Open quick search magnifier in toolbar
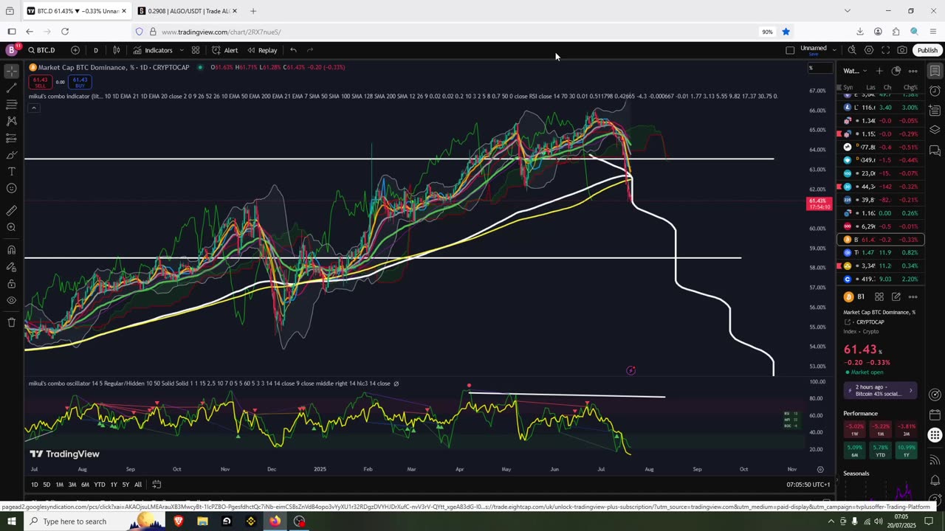 point(852,50)
